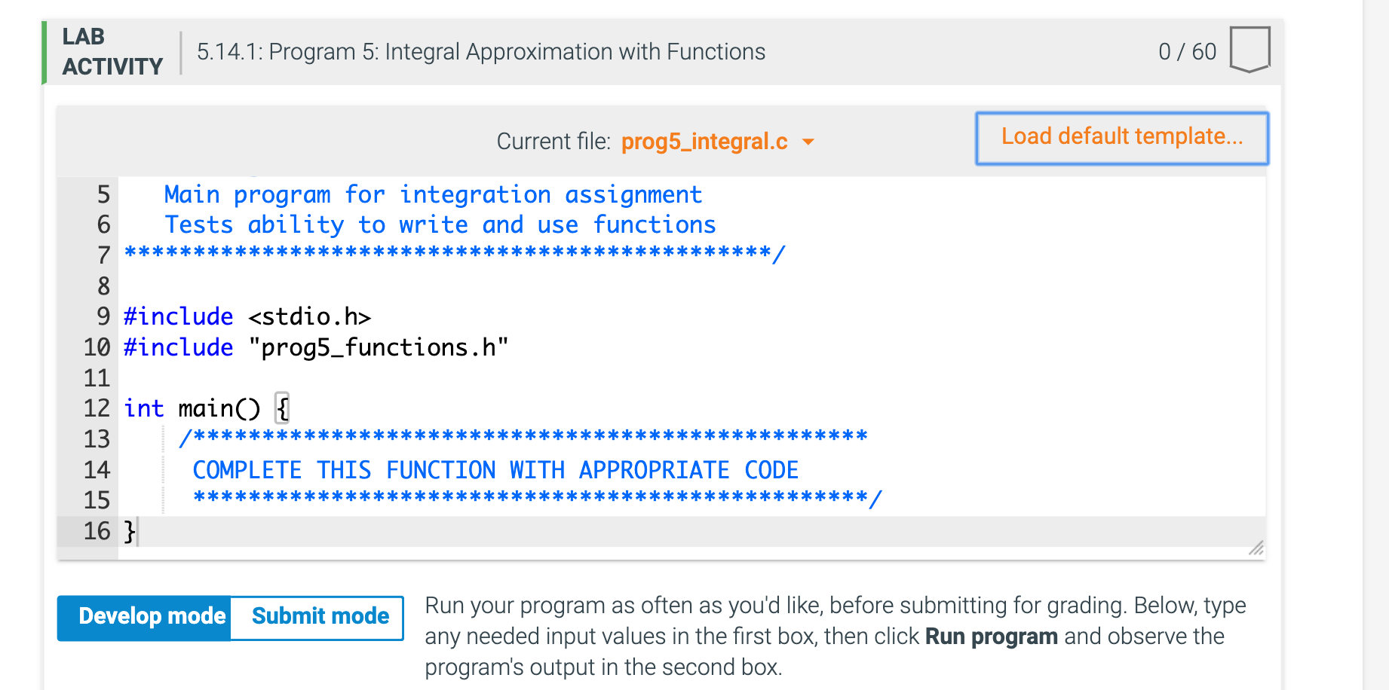This screenshot has height=690, width=1389.
Task: Click the completion shield badge icon
Action: (1249, 50)
